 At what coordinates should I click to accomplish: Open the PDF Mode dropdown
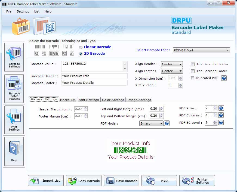[x=151, y=123]
